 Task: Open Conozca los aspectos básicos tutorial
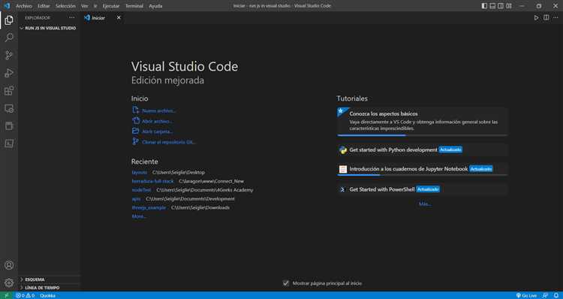(x=422, y=121)
